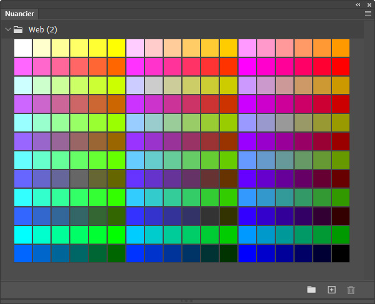Click the panel bottom resize grip
This screenshot has height=304, width=375.
(x=187, y=301)
